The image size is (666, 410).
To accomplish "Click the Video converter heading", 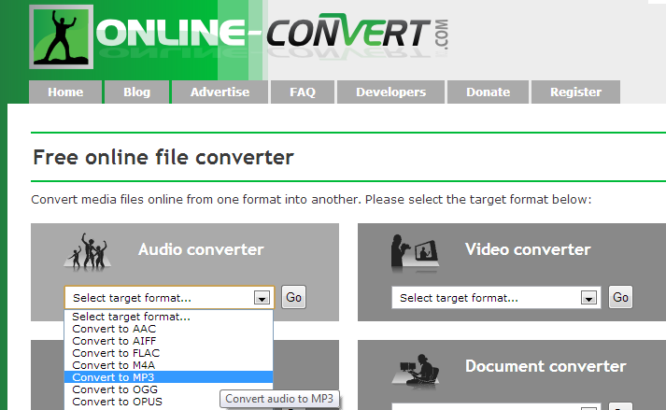I will tap(528, 249).
